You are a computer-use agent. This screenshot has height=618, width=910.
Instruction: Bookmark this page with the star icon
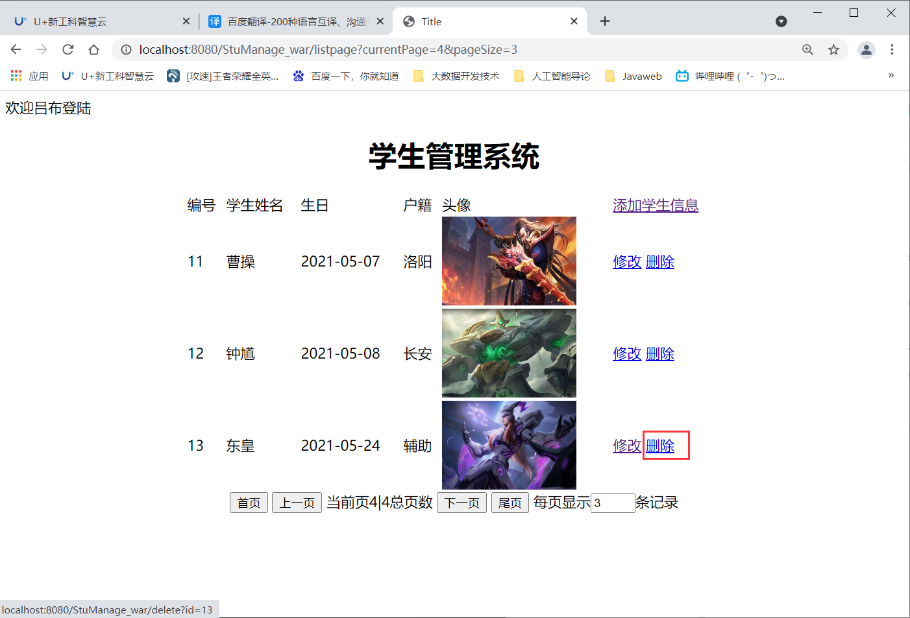pyautogui.click(x=833, y=49)
